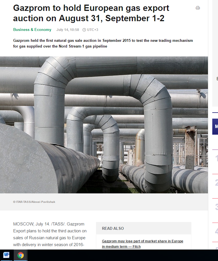Click the gas pipeline article photo
This screenshot has width=218, height=261.
coord(104,125)
